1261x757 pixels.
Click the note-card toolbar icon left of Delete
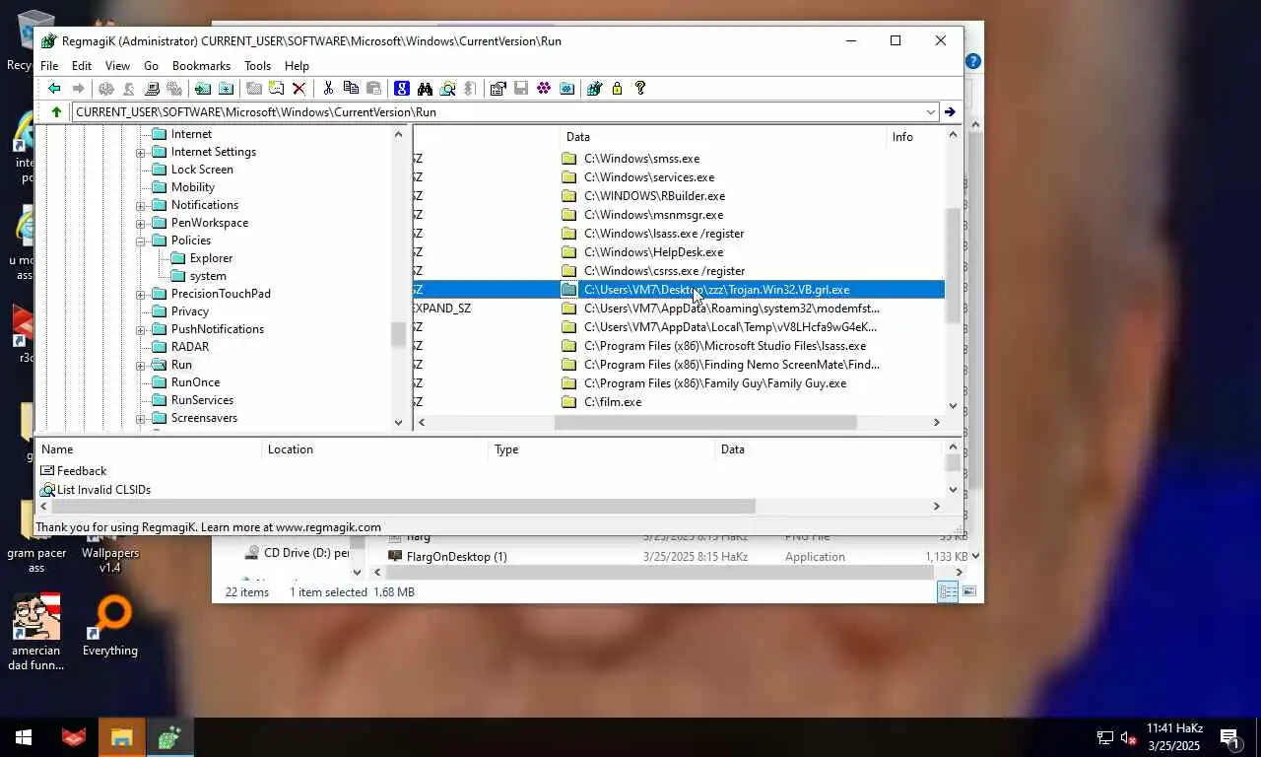tap(277, 88)
